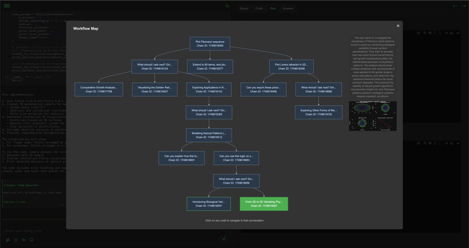Image resolution: width=469 pixels, height=248 pixels.
Task: Open 'Can you use this logic on s...' node
Action: pyautogui.click(x=236, y=158)
